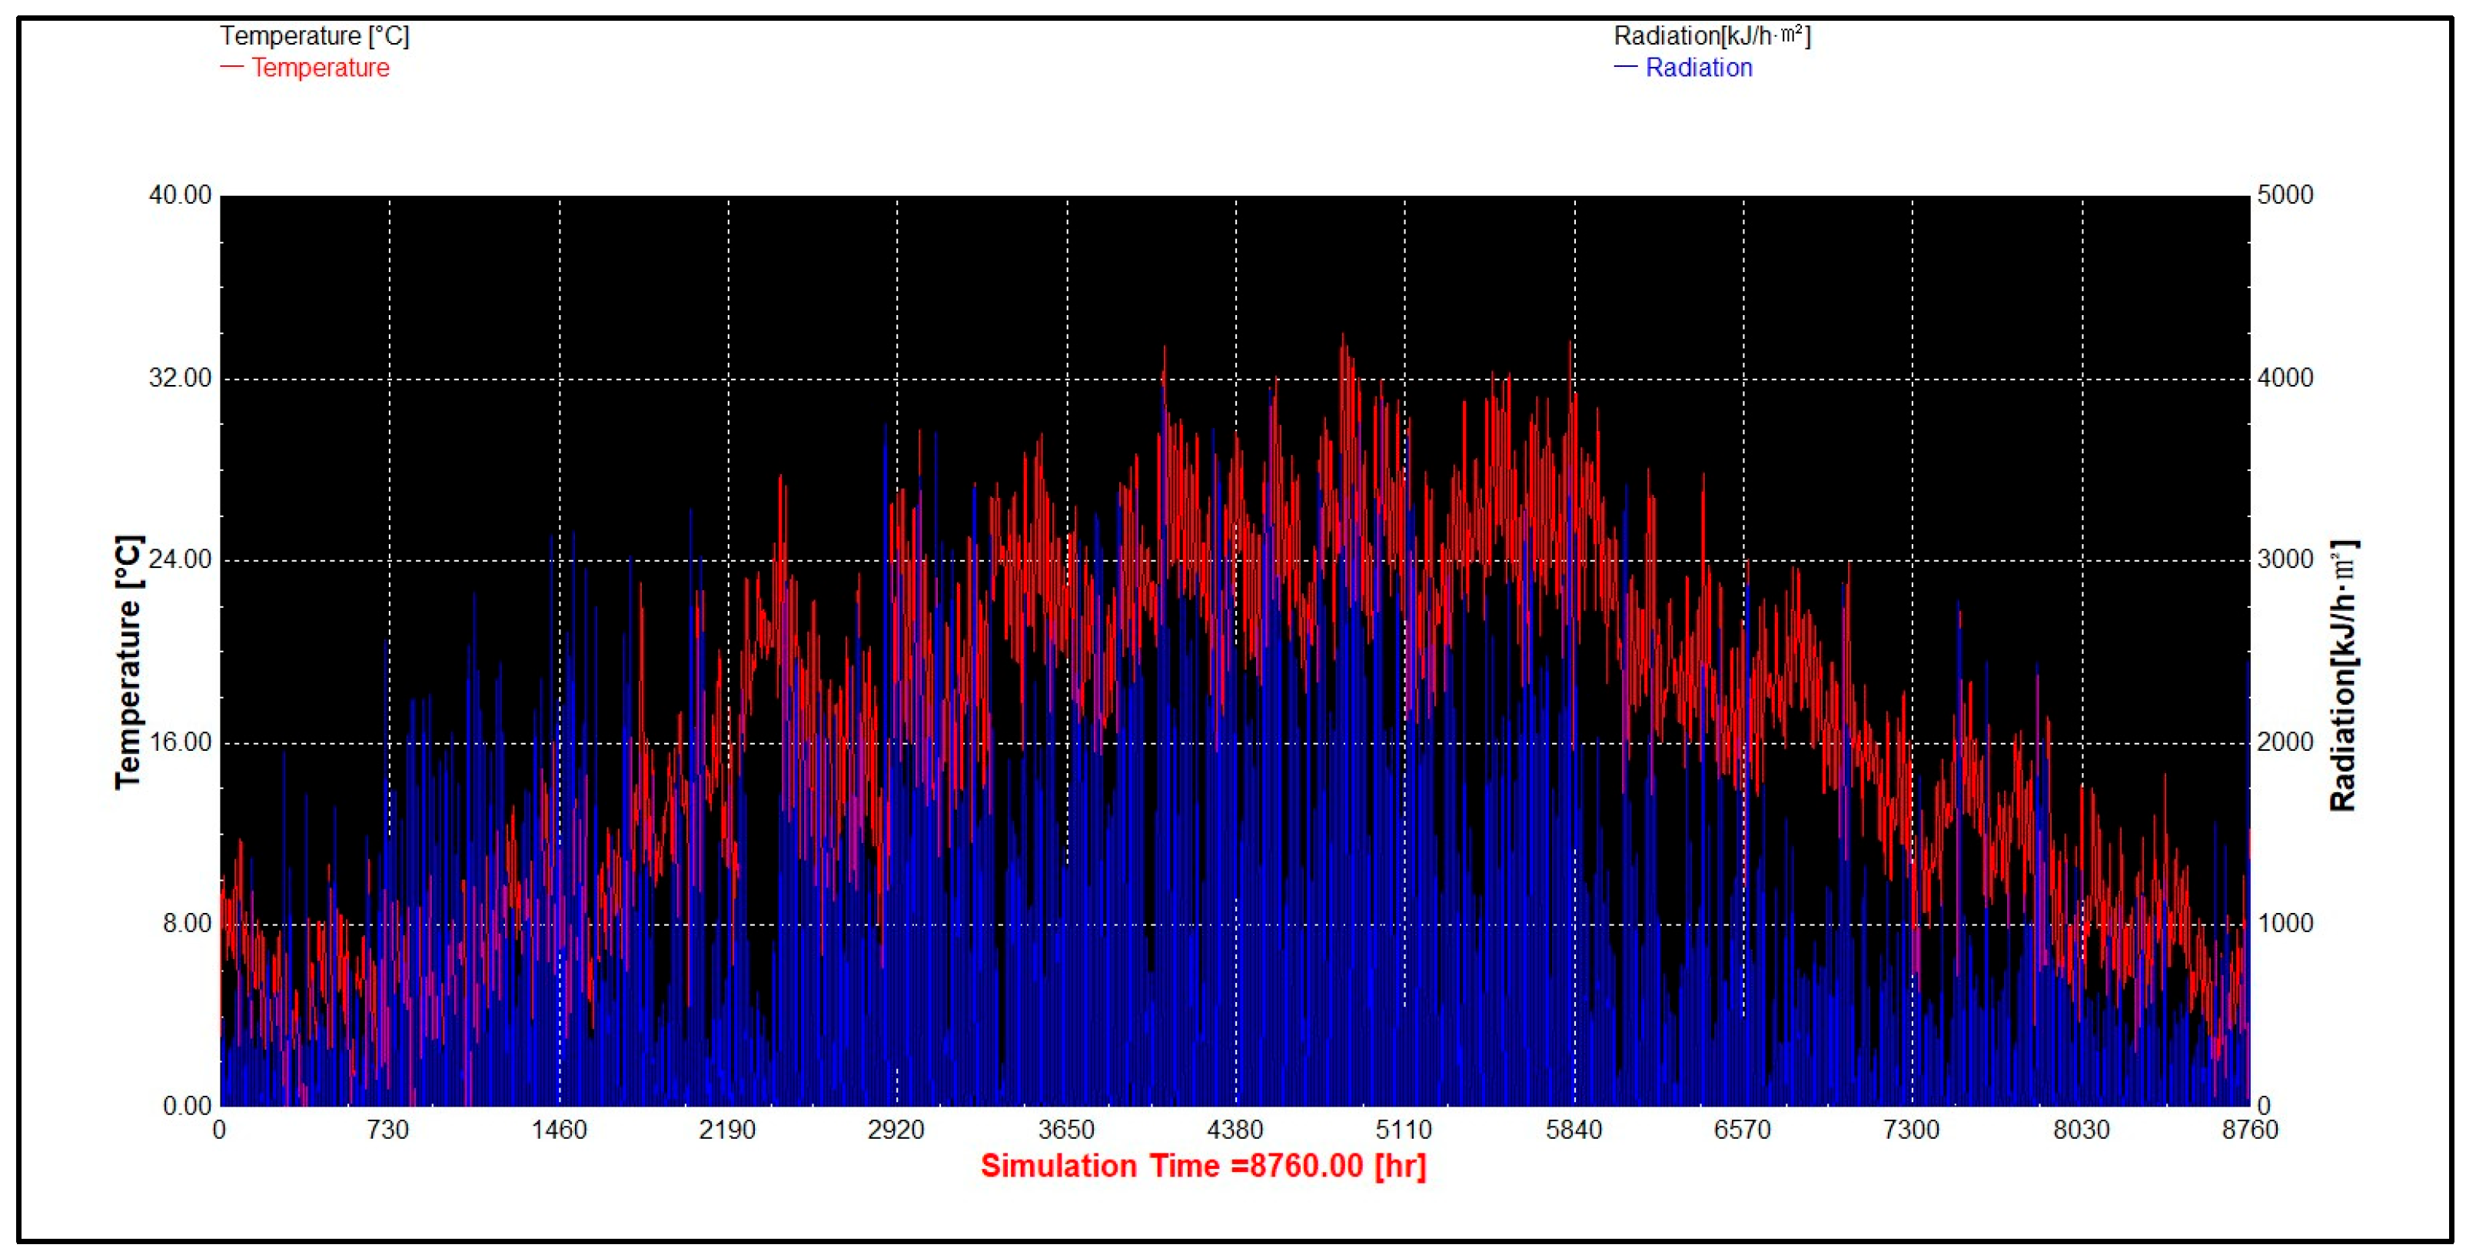Click the 16.00 temperature axis tick label
2466x1258 pixels.
coord(180,742)
